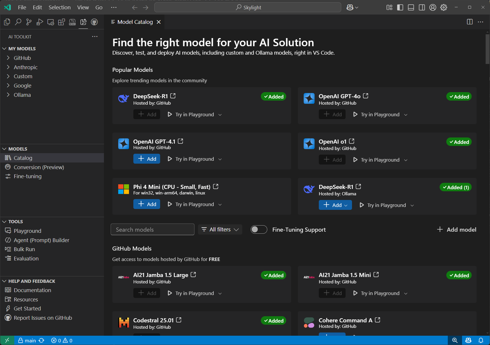Open the Playground tool
The image size is (490, 345).
(27, 230)
